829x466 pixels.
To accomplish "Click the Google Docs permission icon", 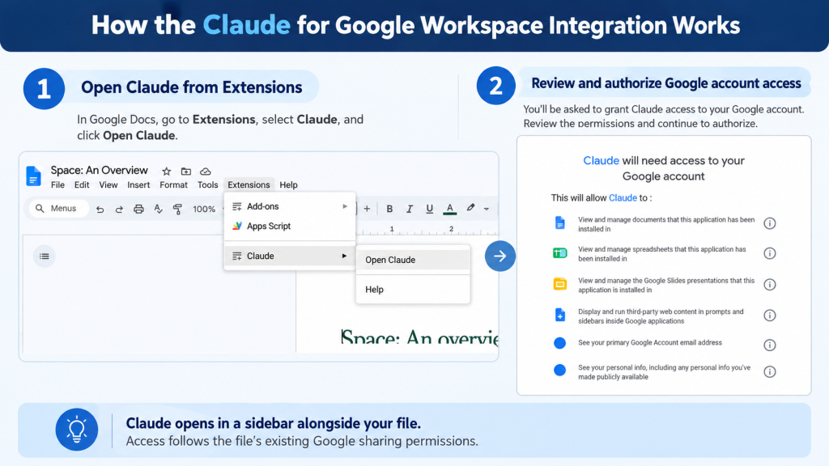I will tap(560, 223).
